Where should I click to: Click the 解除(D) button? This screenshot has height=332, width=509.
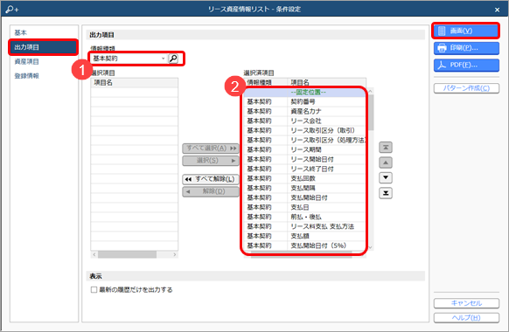click(211, 191)
